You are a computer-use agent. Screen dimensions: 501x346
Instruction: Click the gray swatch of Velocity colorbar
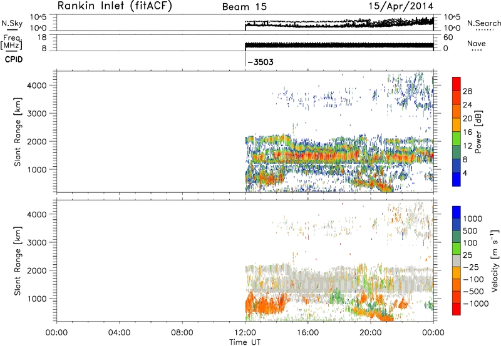point(457,261)
